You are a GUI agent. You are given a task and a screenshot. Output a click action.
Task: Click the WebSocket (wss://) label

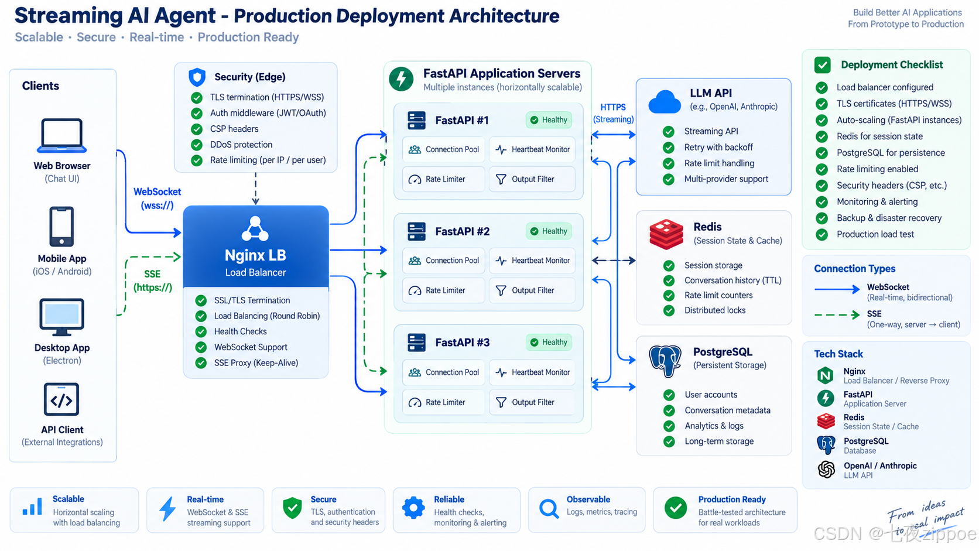tap(157, 199)
